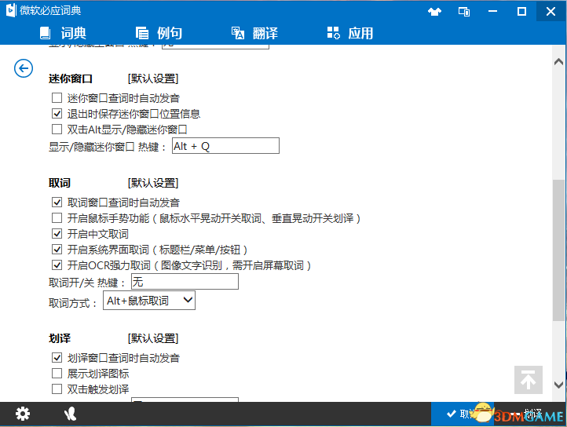Open the 翻译 translation tab

click(x=254, y=33)
